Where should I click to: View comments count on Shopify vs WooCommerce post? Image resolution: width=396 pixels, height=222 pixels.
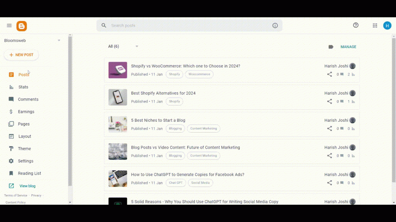pyautogui.click(x=340, y=74)
